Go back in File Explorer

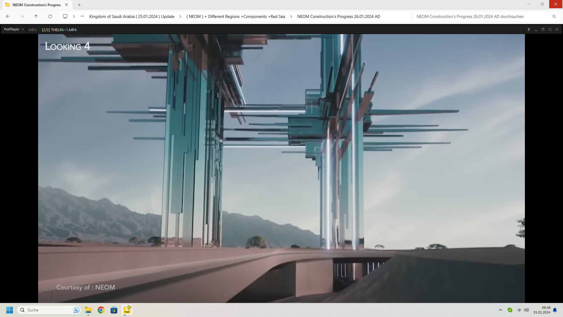tap(8, 16)
